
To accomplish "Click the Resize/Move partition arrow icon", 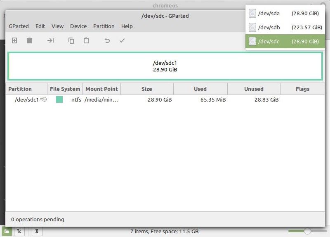I will [50, 40].
